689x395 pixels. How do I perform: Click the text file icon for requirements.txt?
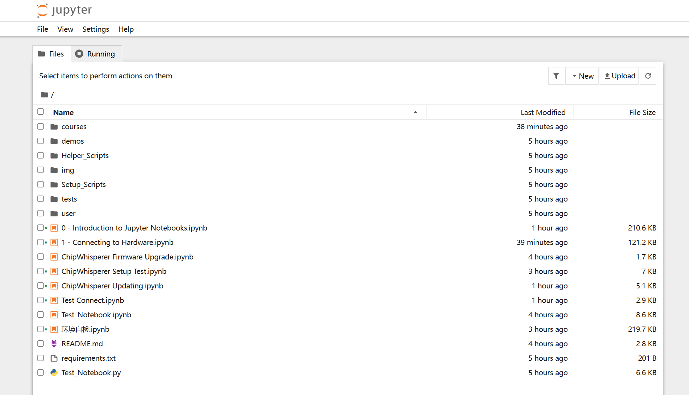(x=54, y=358)
